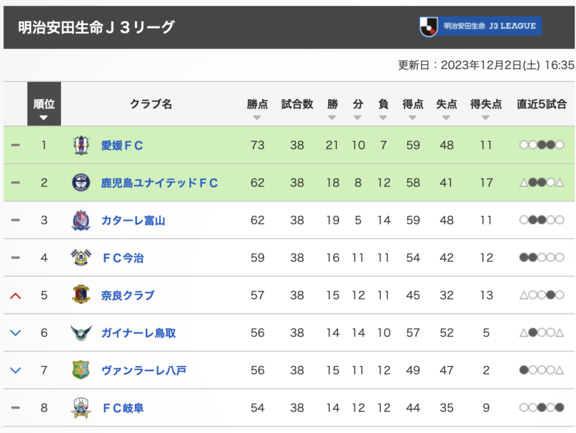
Task: Click 奈良クラブ red rank-up arrow
Action: point(16,296)
